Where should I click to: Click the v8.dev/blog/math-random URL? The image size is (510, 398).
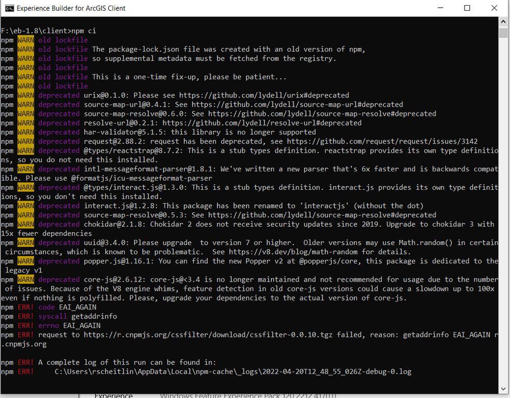pyautogui.click(x=293, y=252)
